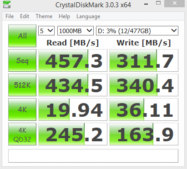Screen dimensions: 187x169
Task: Start the 4K QD32 test
Action: (x=22, y=134)
